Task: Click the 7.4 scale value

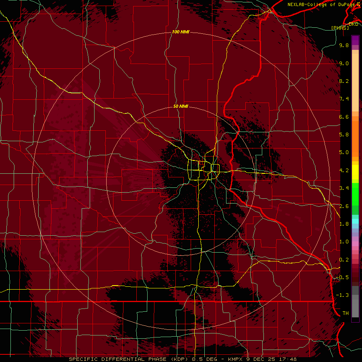Action: click(x=344, y=99)
